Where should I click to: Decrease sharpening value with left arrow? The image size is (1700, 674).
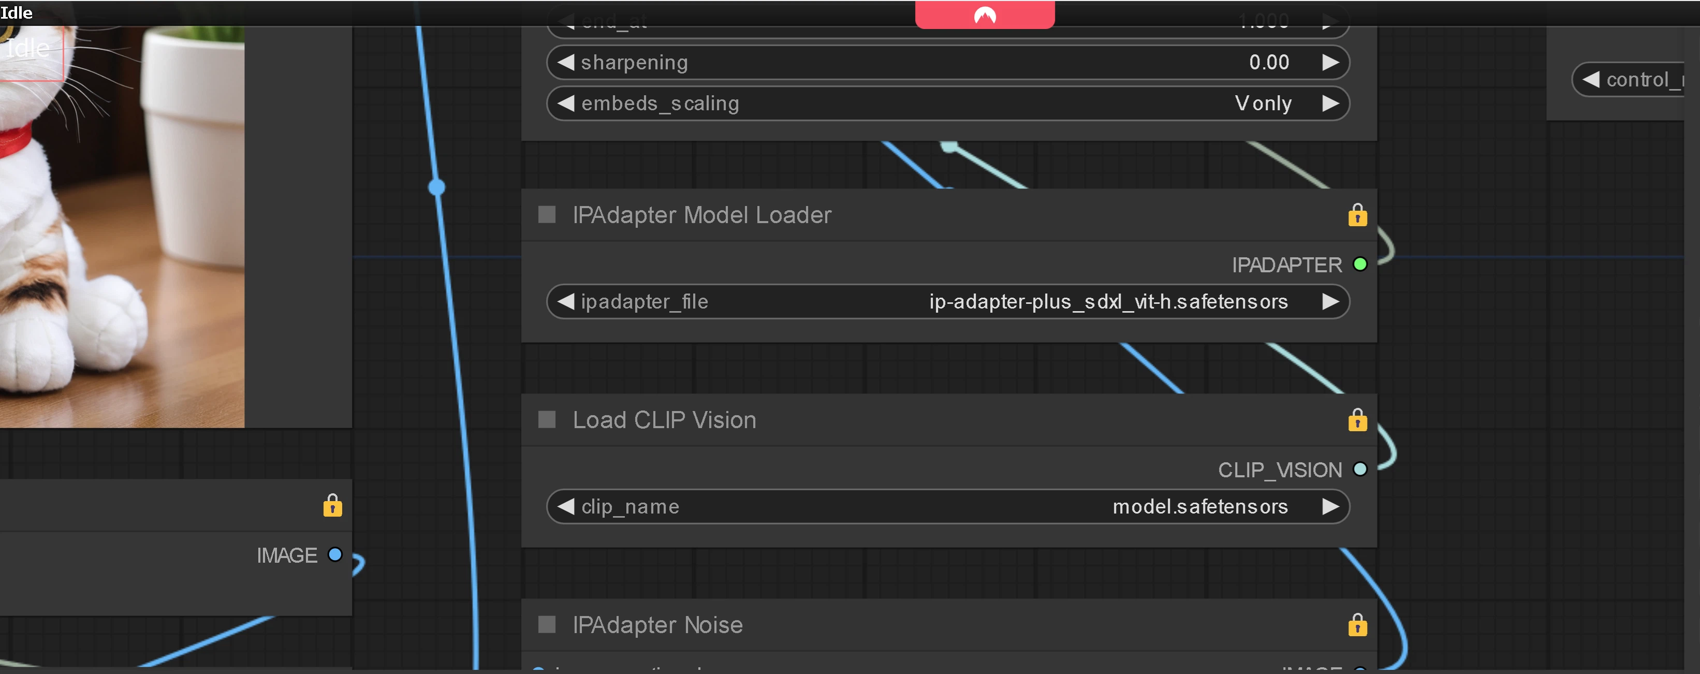coord(566,63)
